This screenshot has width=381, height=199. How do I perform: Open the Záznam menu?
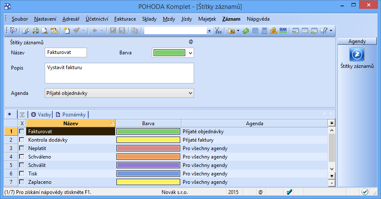(231, 19)
